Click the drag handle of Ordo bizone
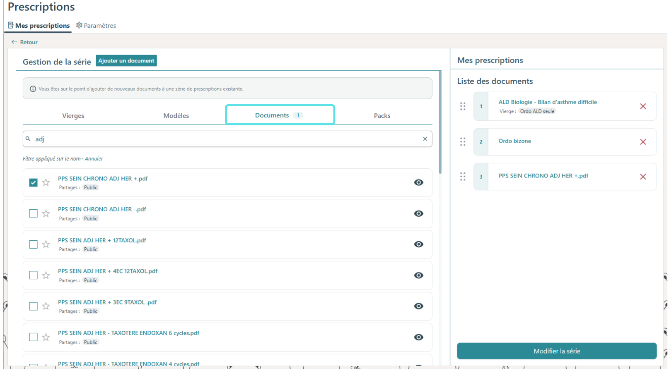Image resolution: width=669 pixels, height=371 pixels. (x=463, y=142)
